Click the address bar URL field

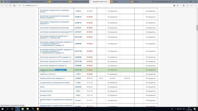(x=96, y=6)
